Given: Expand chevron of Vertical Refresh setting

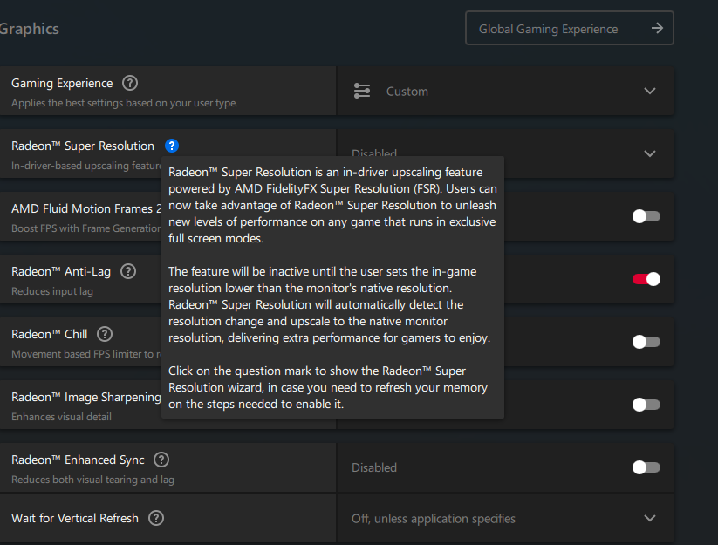Looking at the screenshot, I should (650, 519).
